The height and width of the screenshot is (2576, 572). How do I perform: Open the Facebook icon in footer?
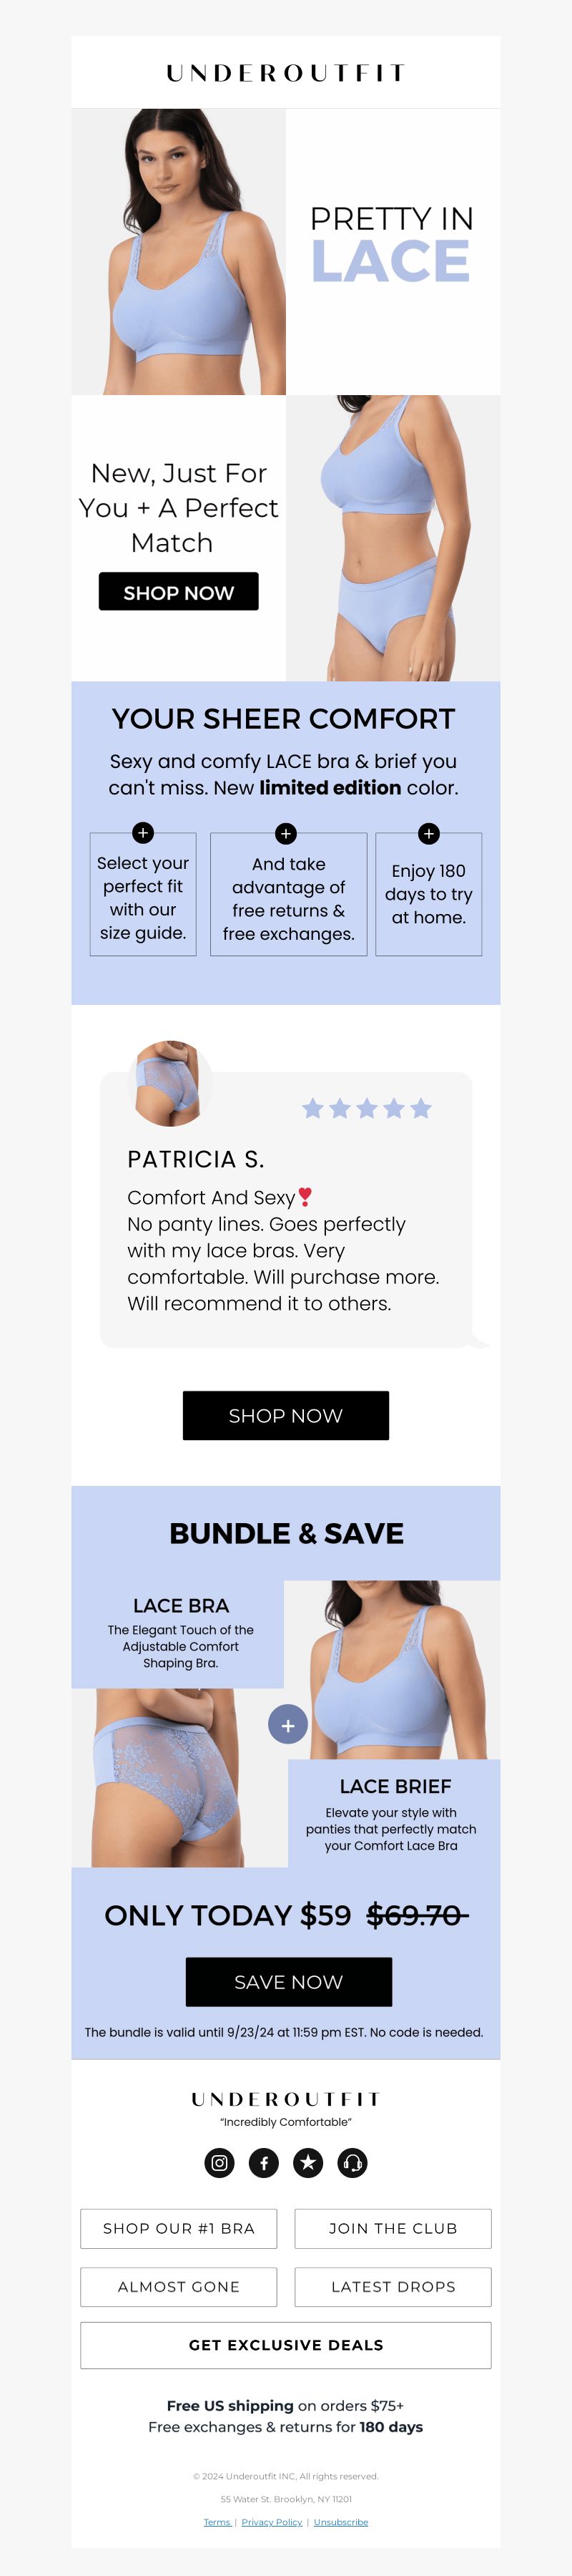tap(264, 2163)
